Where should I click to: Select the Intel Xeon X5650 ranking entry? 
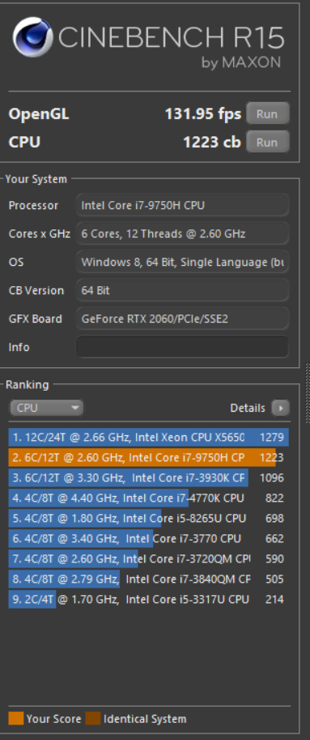(x=148, y=438)
